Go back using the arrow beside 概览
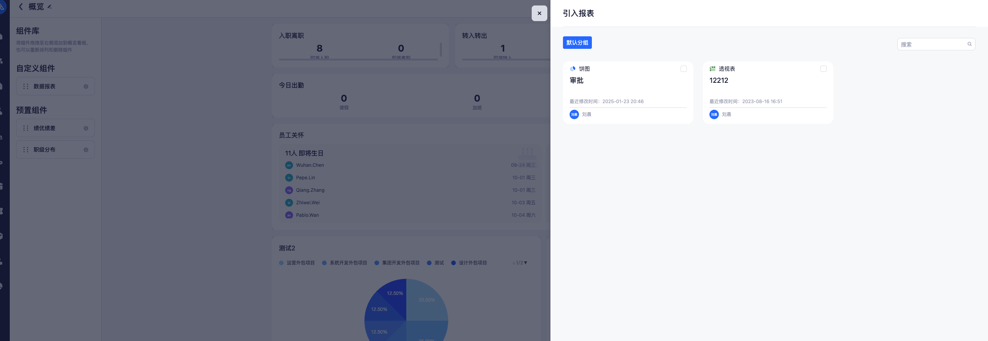This screenshot has width=988, height=341. [21, 7]
